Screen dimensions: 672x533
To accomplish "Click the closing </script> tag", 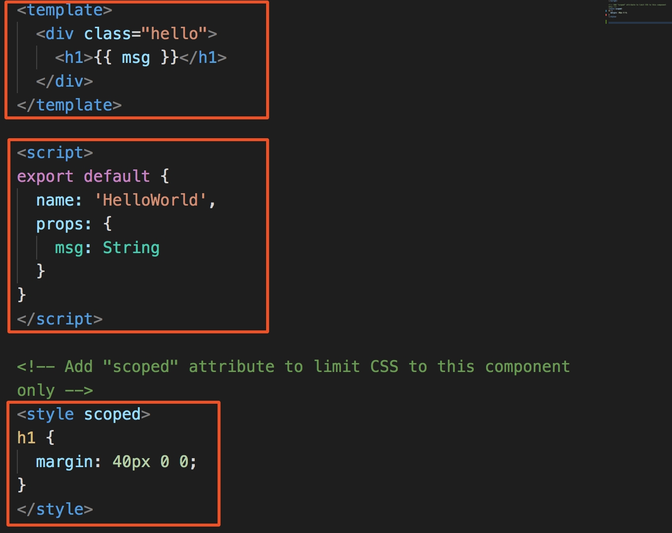I will [59, 319].
